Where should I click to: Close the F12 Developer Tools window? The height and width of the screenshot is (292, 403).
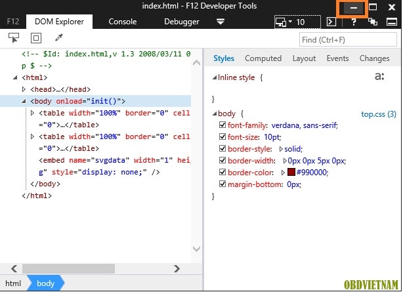pyautogui.click(x=391, y=7)
